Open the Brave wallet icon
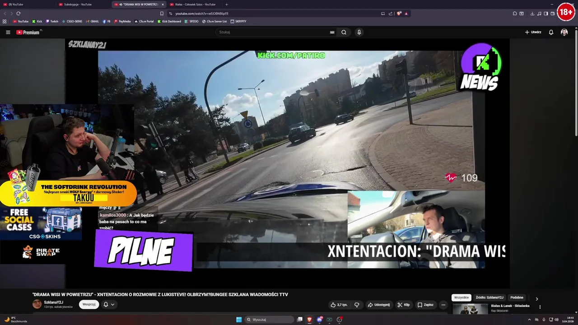 point(552,14)
